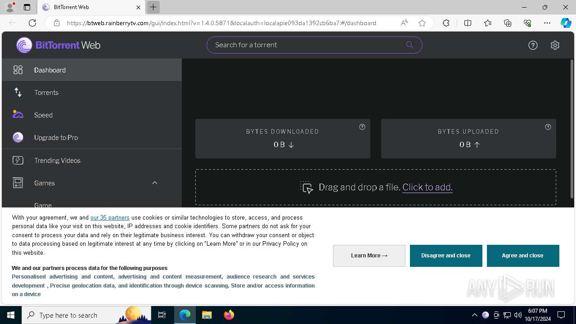The height and width of the screenshot is (324, 576).
Task: Open BitTorrent settings gear
Action: [555, 45]
